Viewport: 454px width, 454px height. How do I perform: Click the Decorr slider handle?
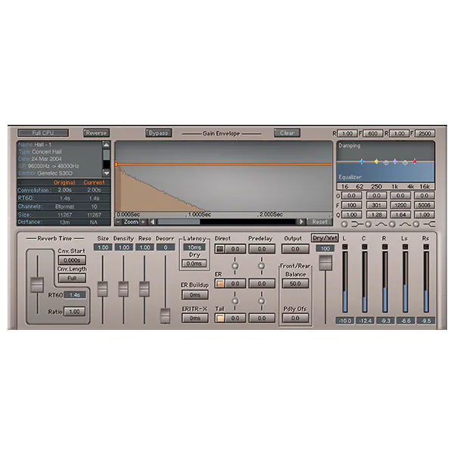[165, 316]
